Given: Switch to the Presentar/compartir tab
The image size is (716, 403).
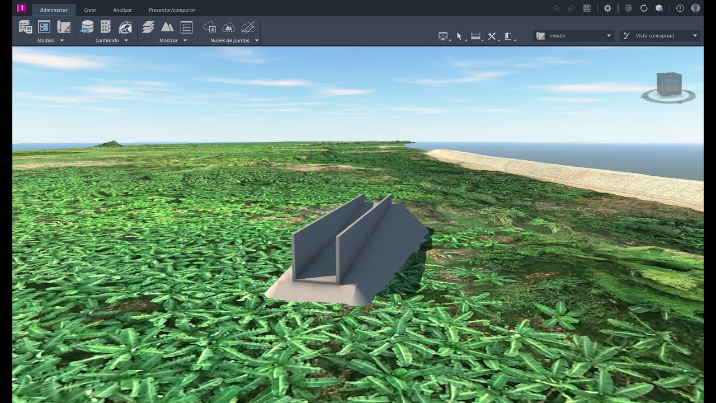Looking at the screenshot, I should click(172, 10).
